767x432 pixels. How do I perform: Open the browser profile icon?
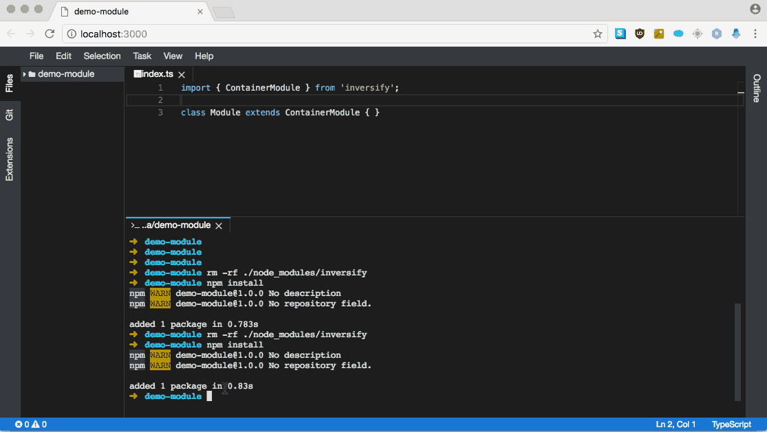tap(755, 10)
